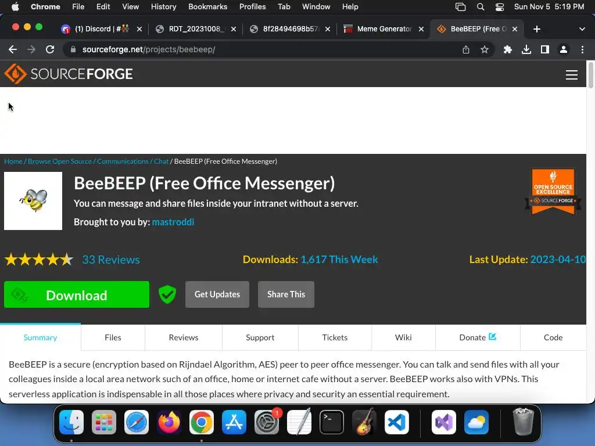The height and width of the screenshot is (446, 595).
Task: Click the Apple menu logo
Action: [x=15, y=7]
